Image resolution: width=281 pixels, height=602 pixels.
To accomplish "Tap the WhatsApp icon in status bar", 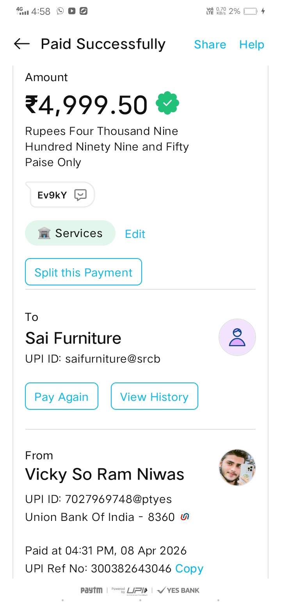I will coord(60,11).
